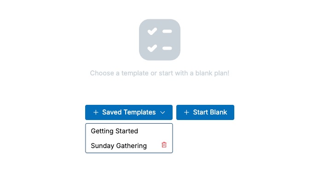
Task: Click the top dash line in the checklist graphic
Action: (167, 31)
